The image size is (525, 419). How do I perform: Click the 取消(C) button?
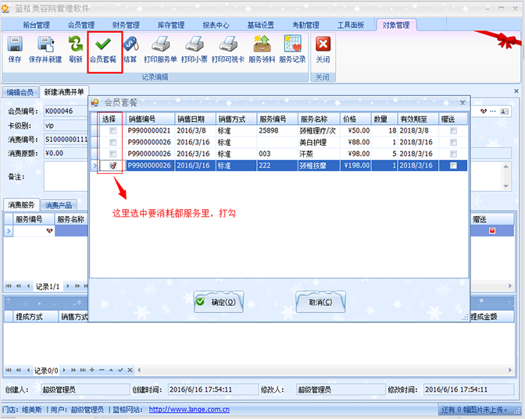click(320, 302)
